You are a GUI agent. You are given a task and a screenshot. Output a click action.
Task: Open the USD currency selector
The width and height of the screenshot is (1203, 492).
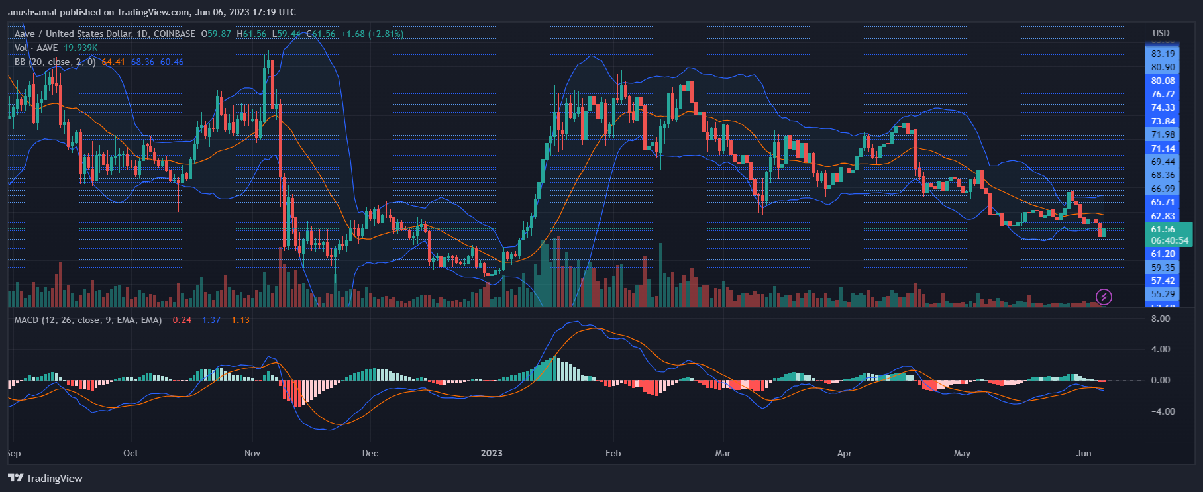[1161, 33]
